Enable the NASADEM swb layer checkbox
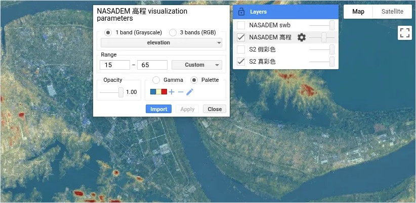 [241, 25]
